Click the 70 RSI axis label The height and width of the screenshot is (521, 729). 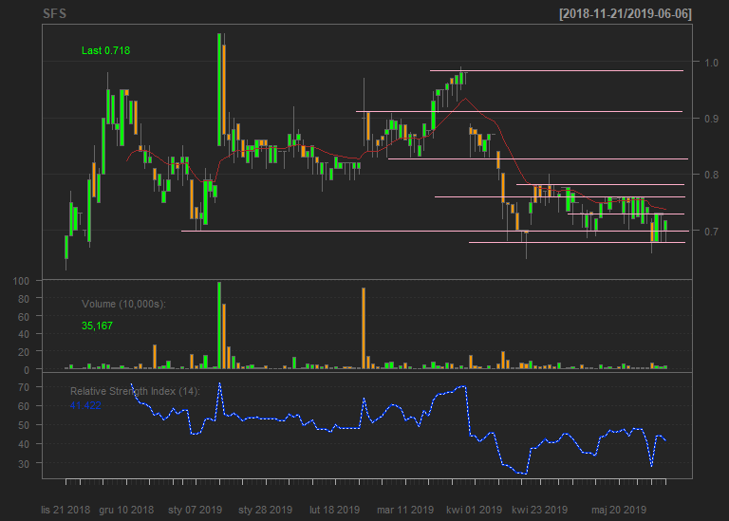pos(24,386)
